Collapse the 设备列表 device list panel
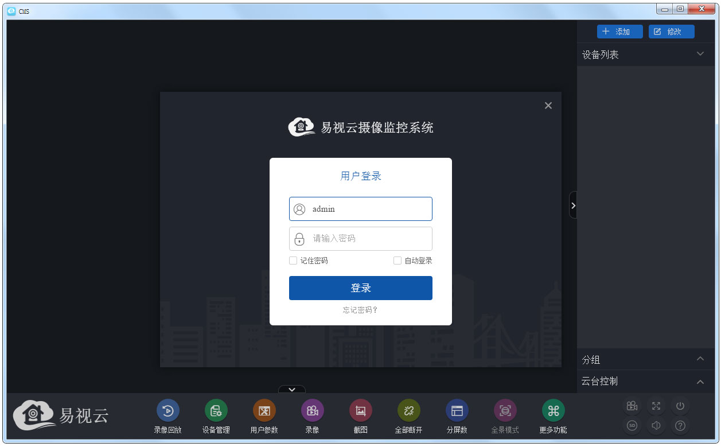The width and height of the screenshot is (721, 447). click(700, 53)
